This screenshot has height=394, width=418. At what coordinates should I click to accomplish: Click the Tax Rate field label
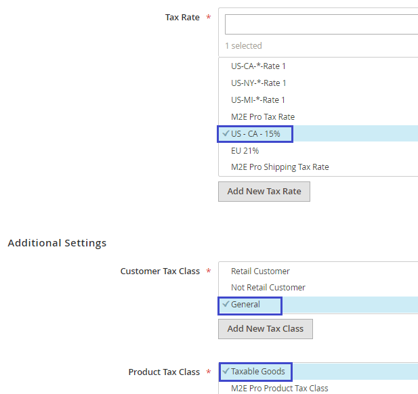point(182,18)
